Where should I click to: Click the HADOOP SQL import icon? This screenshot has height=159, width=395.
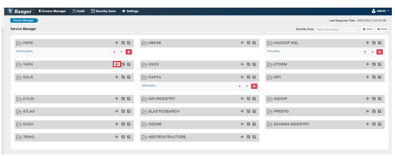[374, 43]
